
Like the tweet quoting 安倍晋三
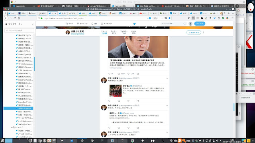click(x=128, y=101)
